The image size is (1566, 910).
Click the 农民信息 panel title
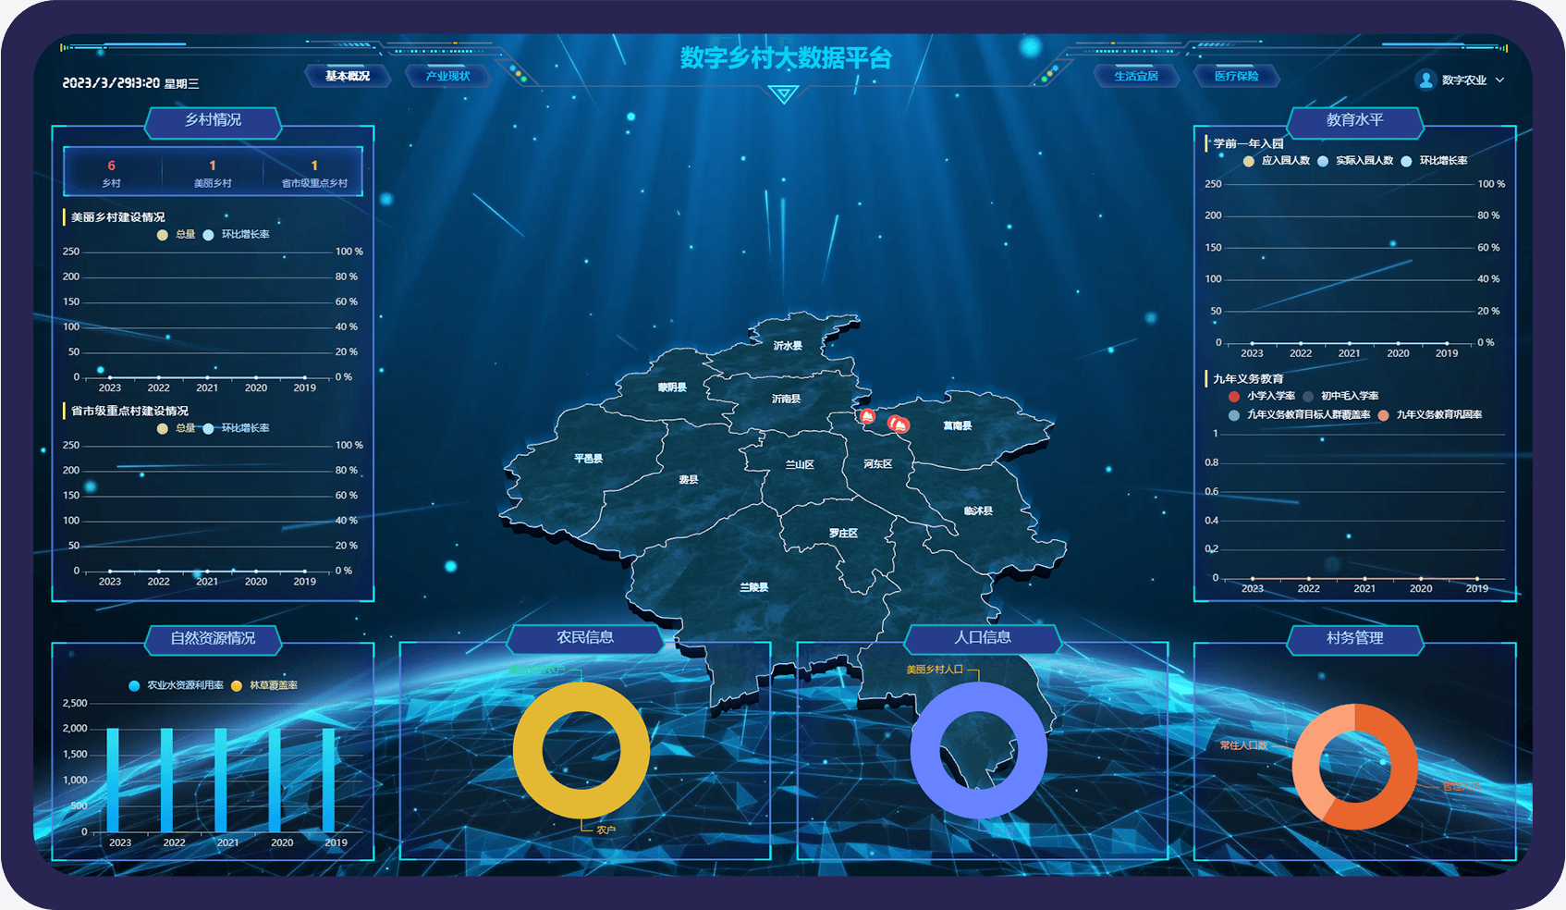point(585,638)
